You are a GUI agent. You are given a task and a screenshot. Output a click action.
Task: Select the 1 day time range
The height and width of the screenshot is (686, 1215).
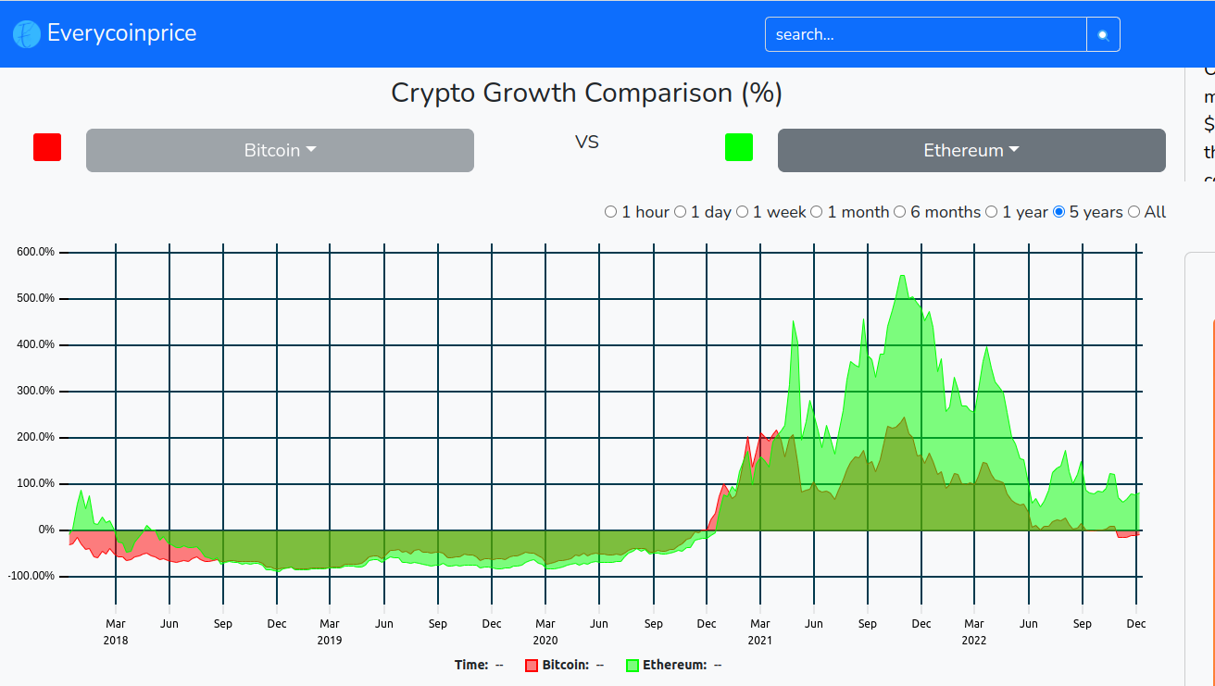tap(680, 212)
